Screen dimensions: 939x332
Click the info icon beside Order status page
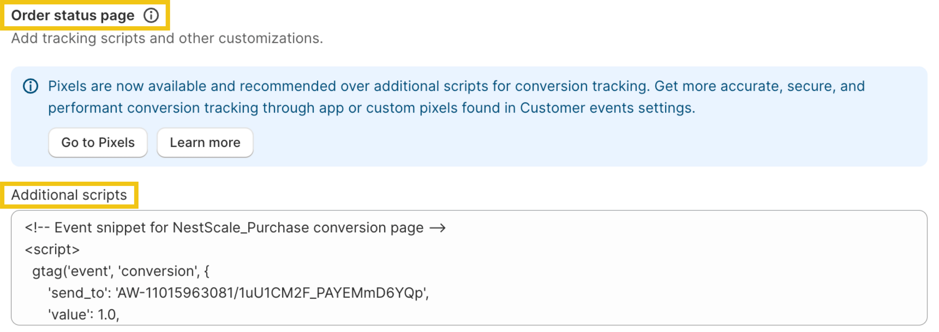151,15
